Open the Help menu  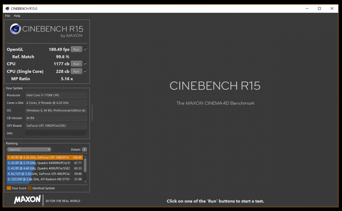(17, 16)
